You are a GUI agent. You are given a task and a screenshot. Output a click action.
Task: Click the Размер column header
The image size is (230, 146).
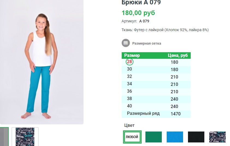coord(132,56)
